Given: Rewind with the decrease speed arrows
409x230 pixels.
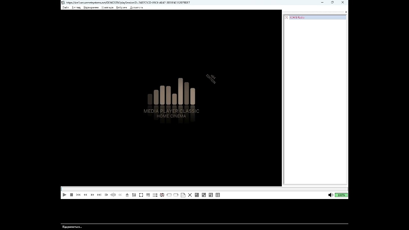Looking at the screenshot, I should coord(85,195).
